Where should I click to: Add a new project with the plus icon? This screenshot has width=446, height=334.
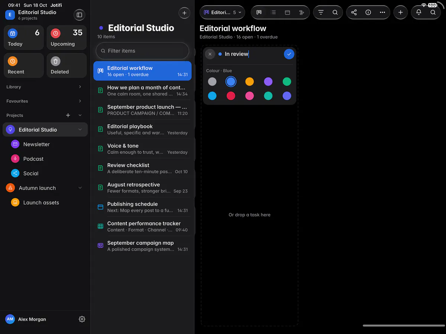[68, 115]
